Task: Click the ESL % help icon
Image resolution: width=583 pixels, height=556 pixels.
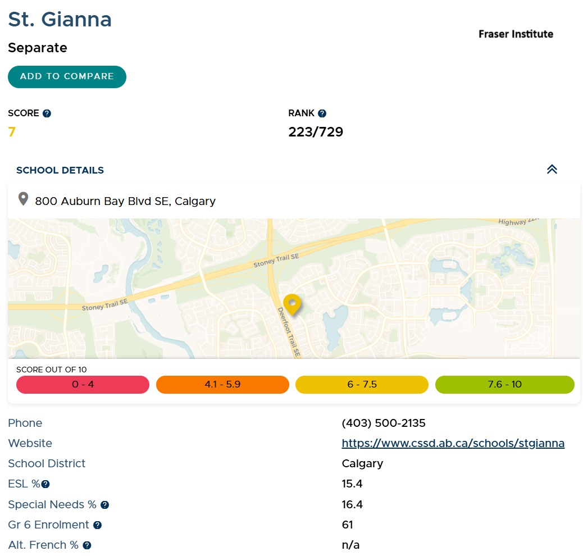Action: [x=45, y=484]
